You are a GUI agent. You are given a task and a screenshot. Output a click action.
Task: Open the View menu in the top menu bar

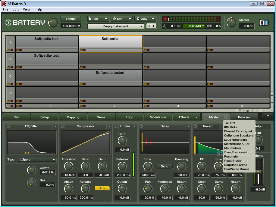[27, 9]
